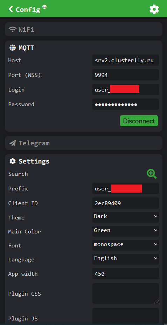167x325 pixels.
Task: Click the Host field with srv2.clusterfly.ru
Action: [125, 60]
